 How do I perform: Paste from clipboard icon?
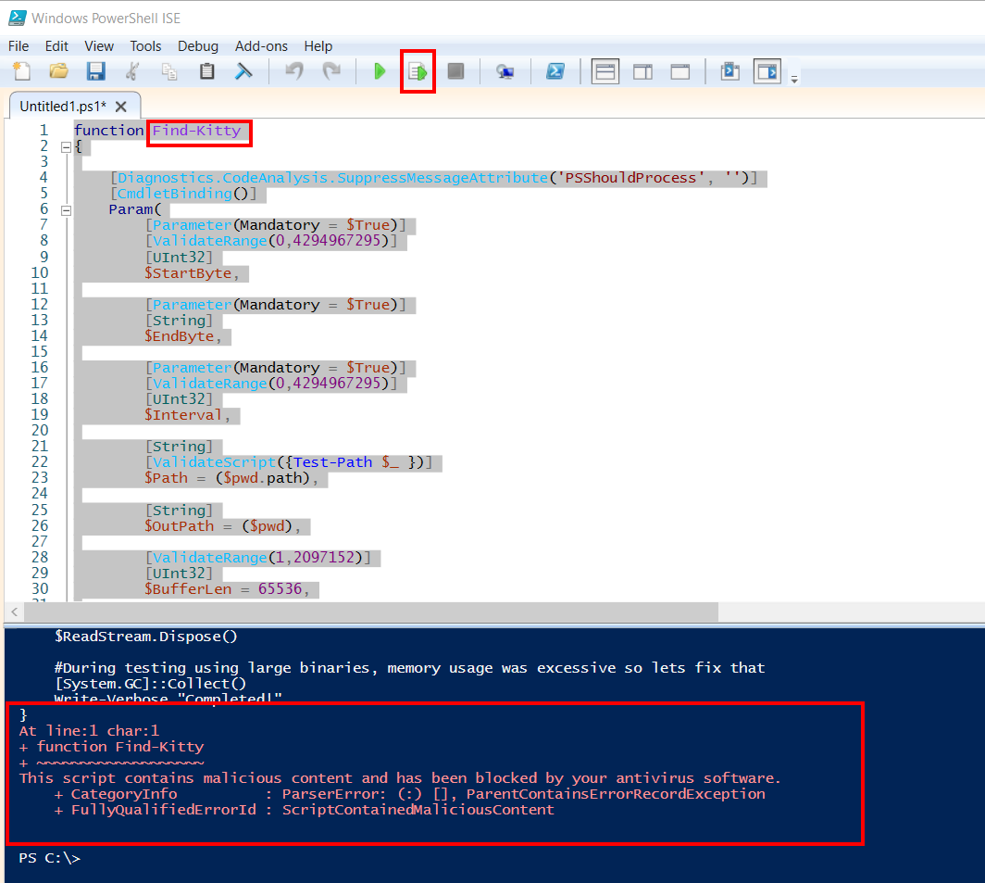(206, 71)
